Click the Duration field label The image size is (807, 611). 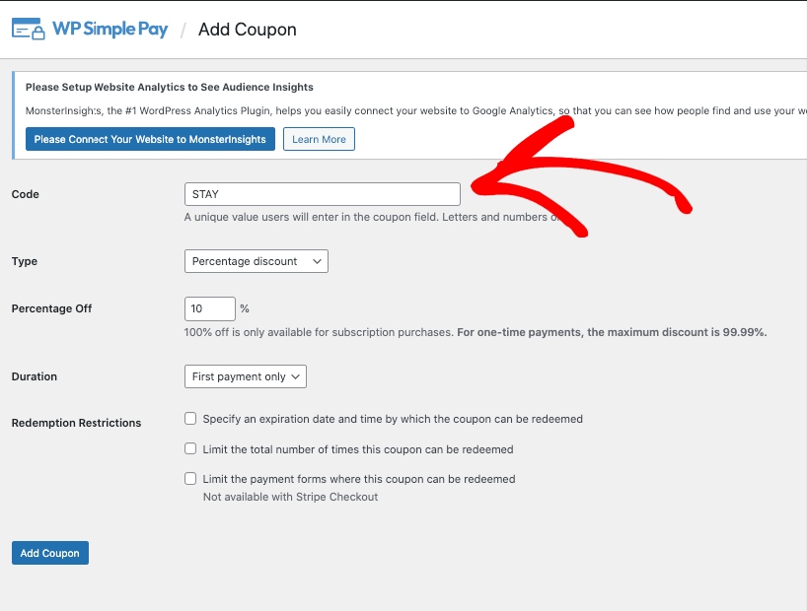(x=35, y=376)
